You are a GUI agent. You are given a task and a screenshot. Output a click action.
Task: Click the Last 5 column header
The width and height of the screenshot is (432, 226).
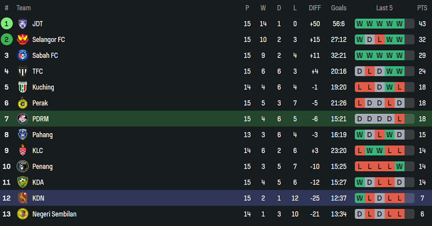pos(384,8)
